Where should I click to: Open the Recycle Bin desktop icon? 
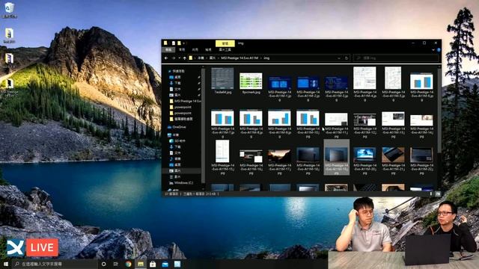point(9,10)
